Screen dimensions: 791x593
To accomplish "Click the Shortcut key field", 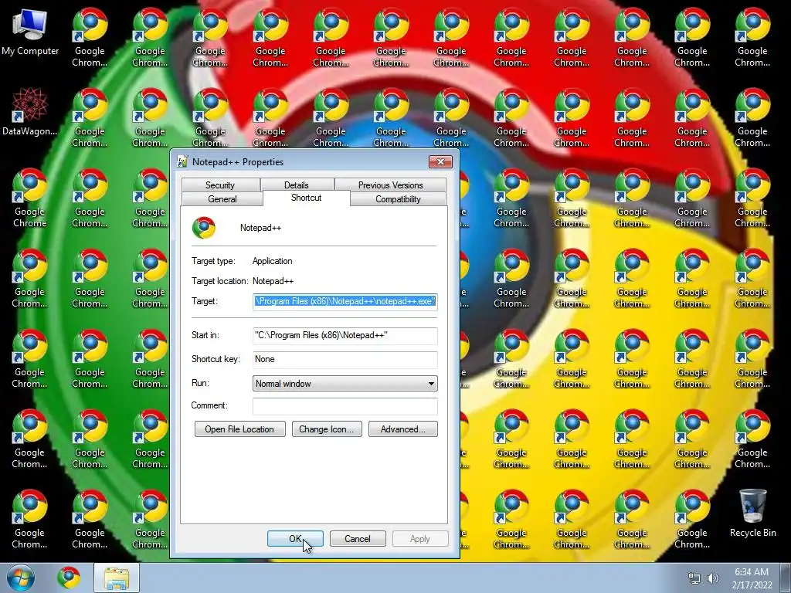I will (345, 360).
